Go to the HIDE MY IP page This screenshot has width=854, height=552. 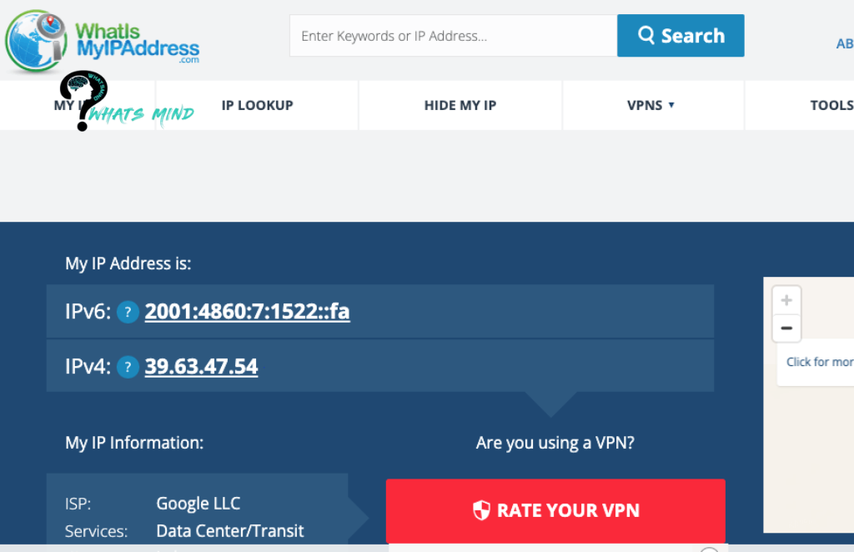pyautogui.click(x=460, y=105)
